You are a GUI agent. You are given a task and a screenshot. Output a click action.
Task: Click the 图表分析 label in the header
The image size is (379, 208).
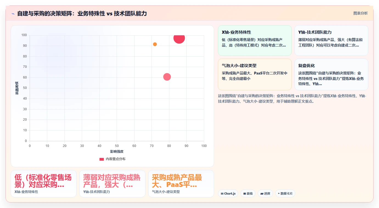tap(360, 13)
